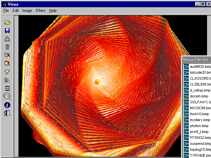The image size is (211, 158).
Task: Select suspend.bmp in the file list
Action: 200,144
